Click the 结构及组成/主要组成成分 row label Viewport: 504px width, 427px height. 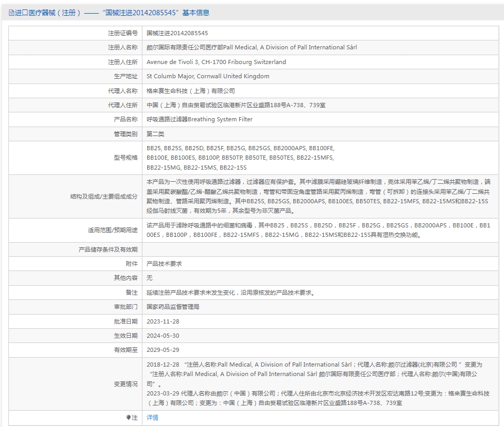(x=104, y=196)
